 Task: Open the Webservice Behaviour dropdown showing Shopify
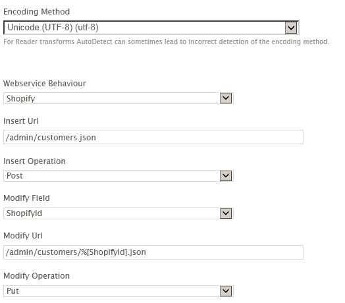pyautogui.click(x=118, y=98)
